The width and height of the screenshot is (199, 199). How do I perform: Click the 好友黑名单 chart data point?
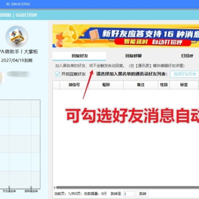click(x=9, y=187)
